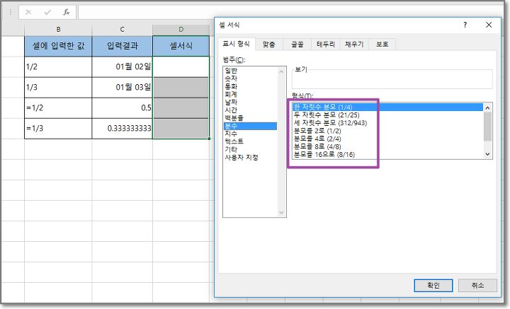Click the 보기 preview box

392,79
